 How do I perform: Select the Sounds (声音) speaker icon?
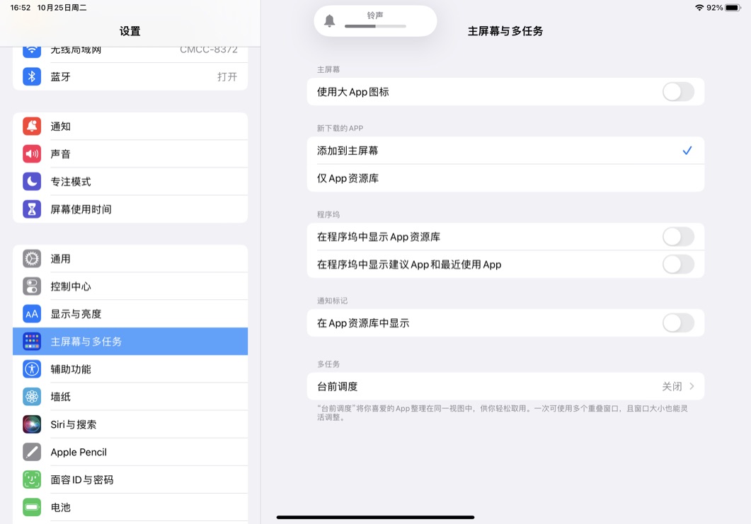pyautogui.click(x=31, y=153)
